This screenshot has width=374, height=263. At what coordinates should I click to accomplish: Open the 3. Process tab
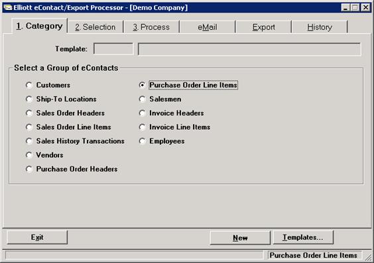[x=151, y=27]
